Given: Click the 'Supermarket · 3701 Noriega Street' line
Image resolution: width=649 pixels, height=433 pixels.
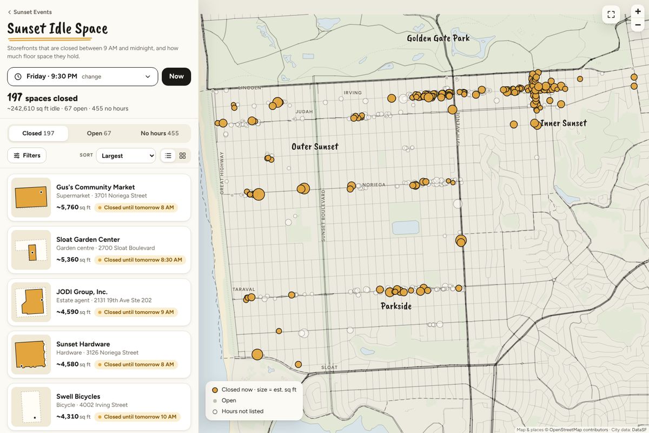Looking at the screenshot, I should (102, 196).
